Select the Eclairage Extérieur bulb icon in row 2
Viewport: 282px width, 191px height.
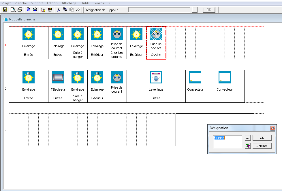(97, 77)
